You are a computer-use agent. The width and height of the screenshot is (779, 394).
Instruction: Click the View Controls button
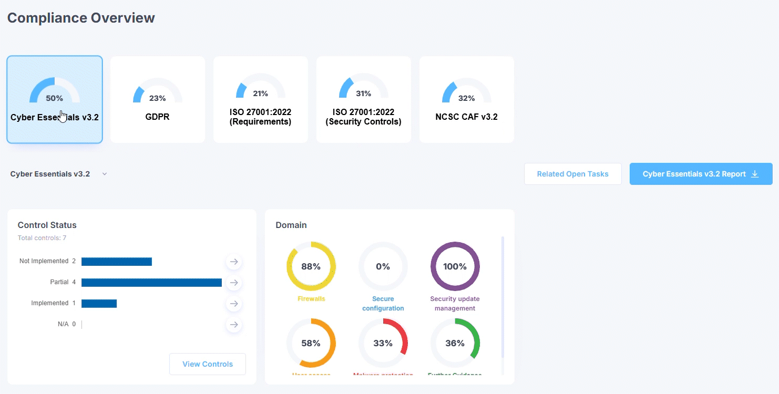[208, 364]
